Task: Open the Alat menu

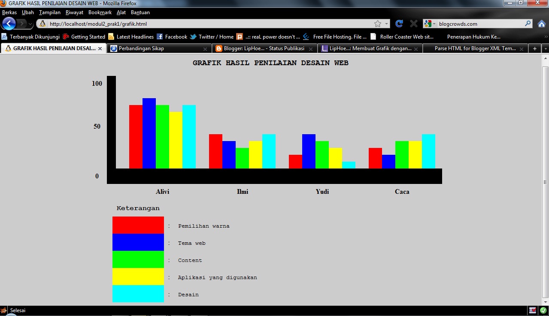Action: (121, 12)
